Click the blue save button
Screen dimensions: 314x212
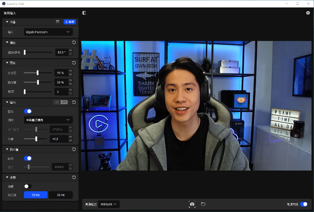70,22
